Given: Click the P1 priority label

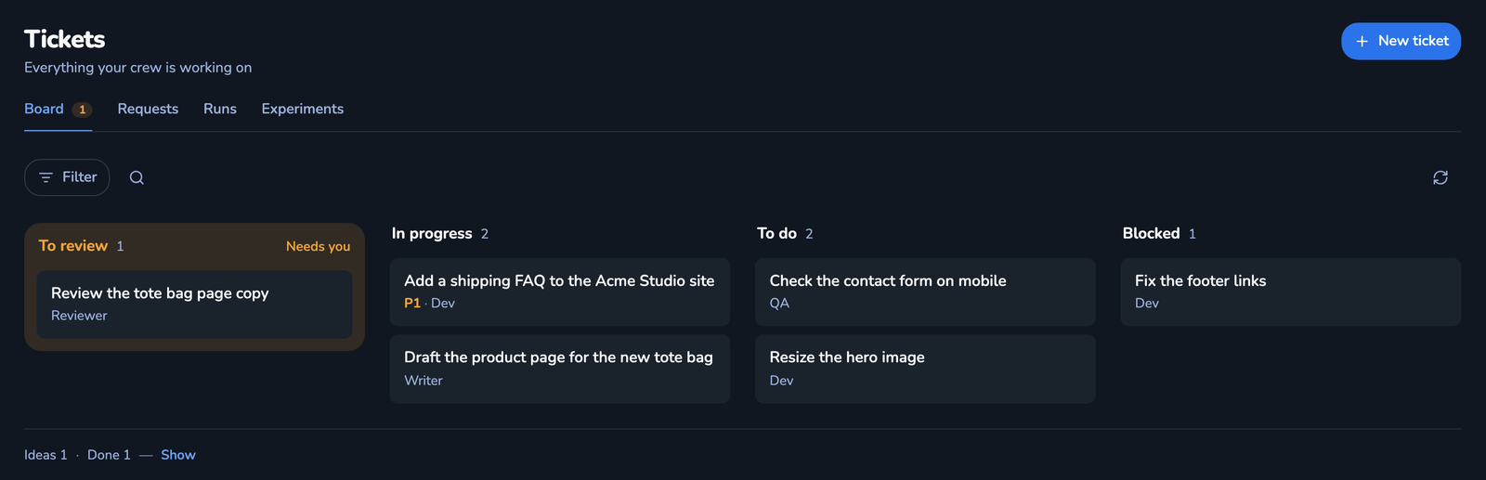Looking at the screenshot, I should [x=412, y=304].
